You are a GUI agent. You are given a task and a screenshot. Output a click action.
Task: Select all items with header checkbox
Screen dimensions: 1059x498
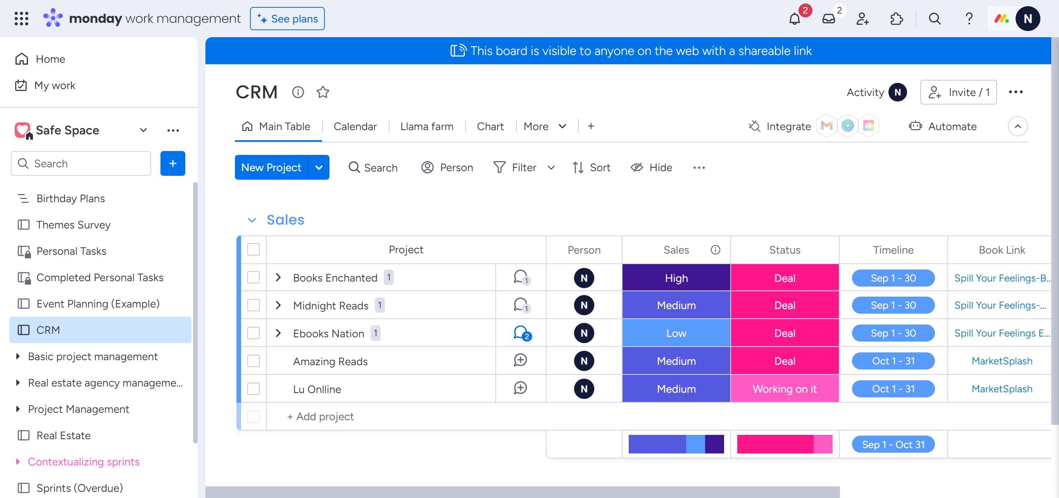[x=254, y=250]
